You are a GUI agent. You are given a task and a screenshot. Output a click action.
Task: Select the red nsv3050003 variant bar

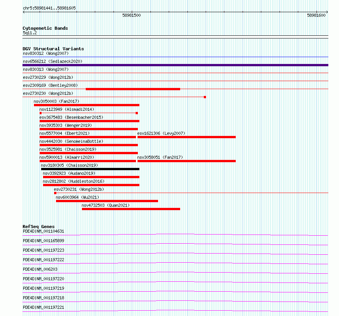click(x=86, y=105)
